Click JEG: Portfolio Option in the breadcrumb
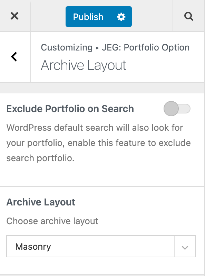Image resolution: width=205 pixels, height=276 pixels. [x=146, y=47]
